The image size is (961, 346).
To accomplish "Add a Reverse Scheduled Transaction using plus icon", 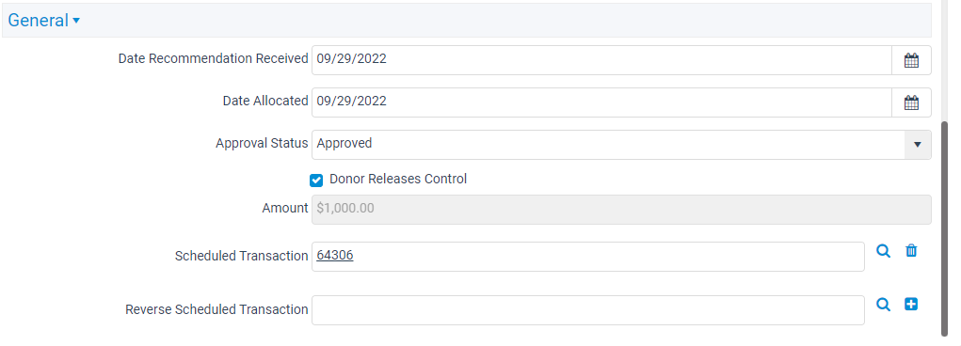I will (911, 305).
